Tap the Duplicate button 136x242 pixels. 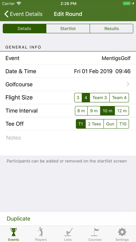tap(18, 219)
